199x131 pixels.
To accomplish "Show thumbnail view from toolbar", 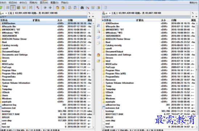I will [x=18, y=8].
